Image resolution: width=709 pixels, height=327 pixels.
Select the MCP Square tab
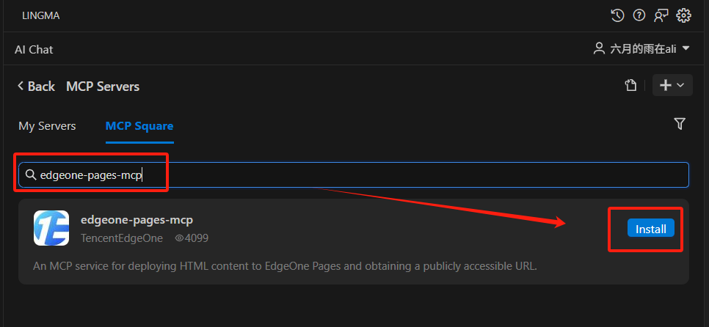(139, 126)
